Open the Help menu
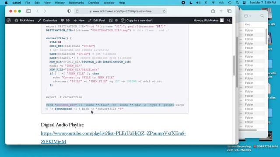280x157 pixels. tap(122, 3)
